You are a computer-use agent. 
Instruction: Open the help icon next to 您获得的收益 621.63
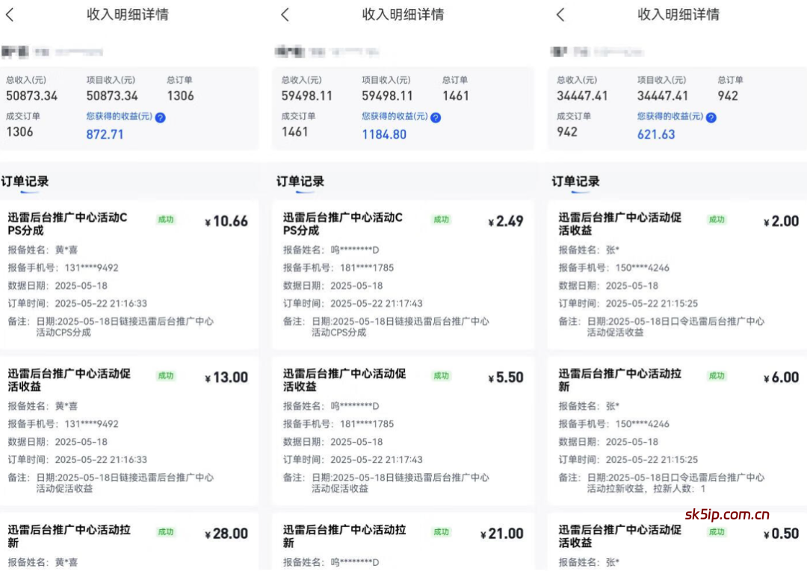(711, 117)
